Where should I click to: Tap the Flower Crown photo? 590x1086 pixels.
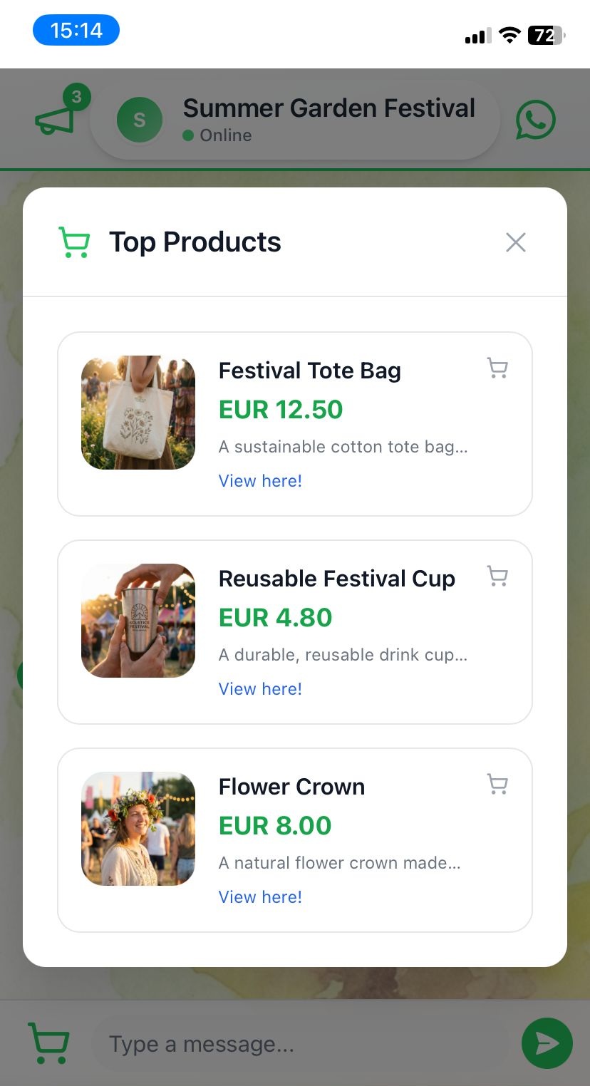tap(138, 829)
